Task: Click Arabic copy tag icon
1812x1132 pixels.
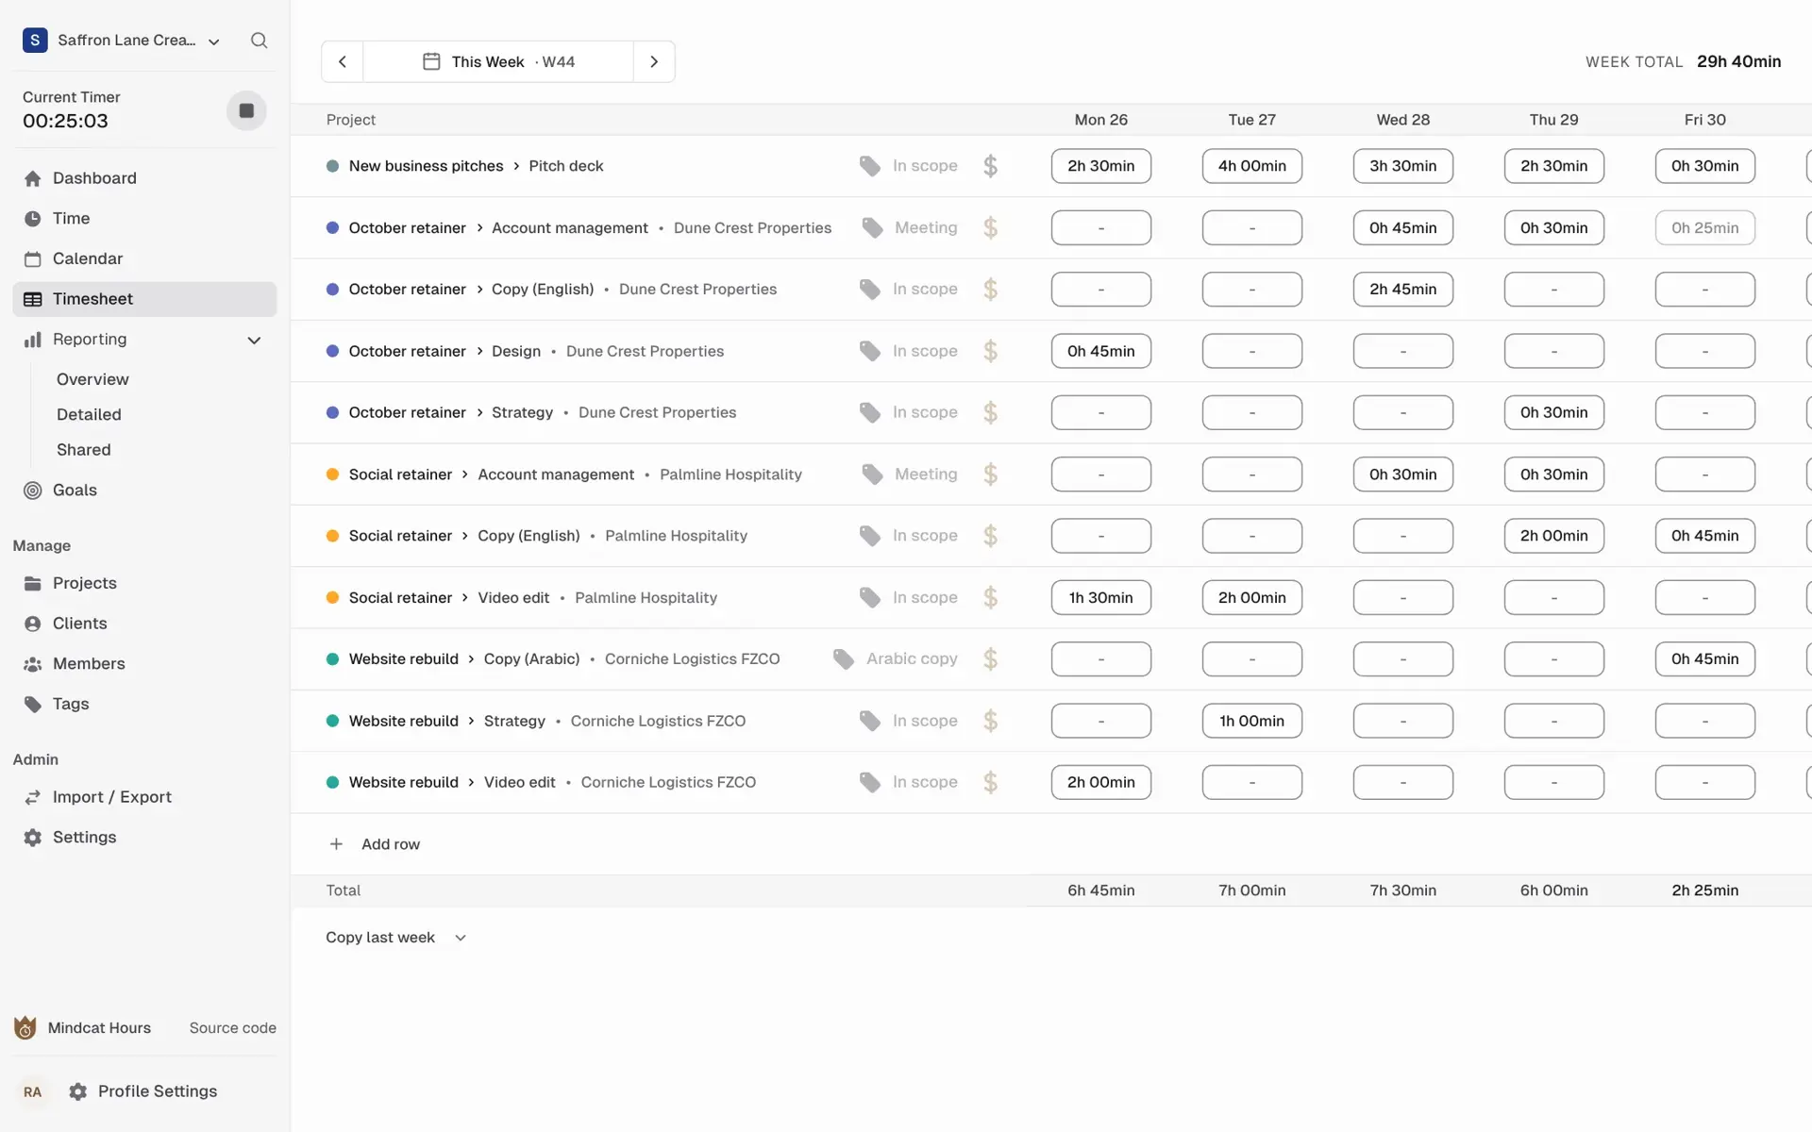Action: (844, 659)
